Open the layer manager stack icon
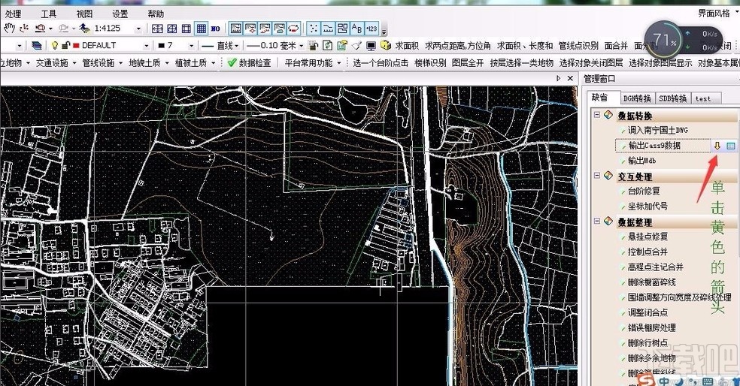 click(x=37, y=46)
